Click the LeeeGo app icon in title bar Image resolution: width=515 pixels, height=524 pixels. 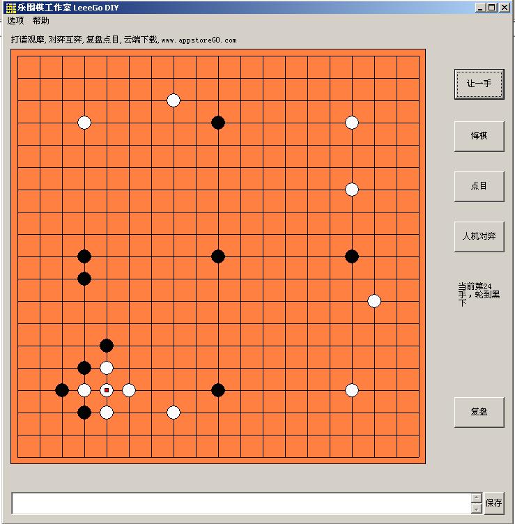11,8
